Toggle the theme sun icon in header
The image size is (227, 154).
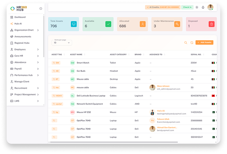(x=197, y=7)
